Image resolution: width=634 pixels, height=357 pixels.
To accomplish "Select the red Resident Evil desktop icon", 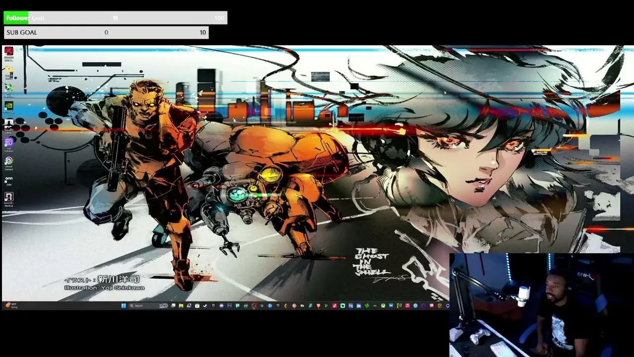I will pyautogui.click(x=9, y=53).
